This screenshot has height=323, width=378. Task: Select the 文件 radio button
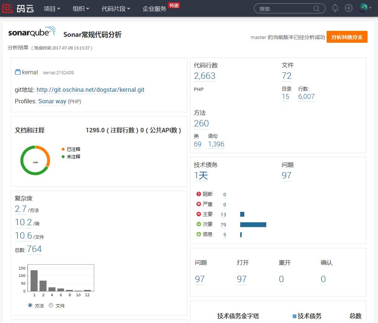click(51, 305)
